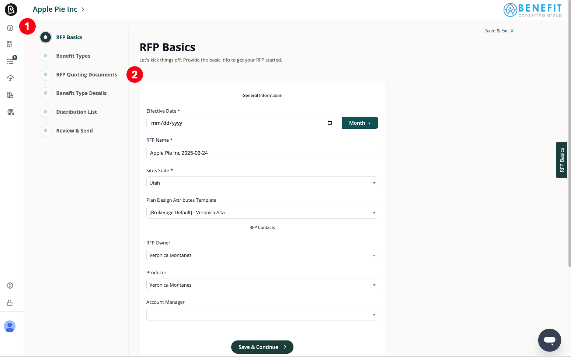
Task: Open the RFP Basics tab on the right edge
Action: point(561,160)
